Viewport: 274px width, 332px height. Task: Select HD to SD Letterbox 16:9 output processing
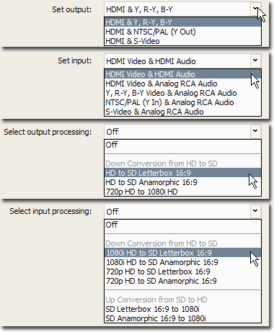[182, 173]
